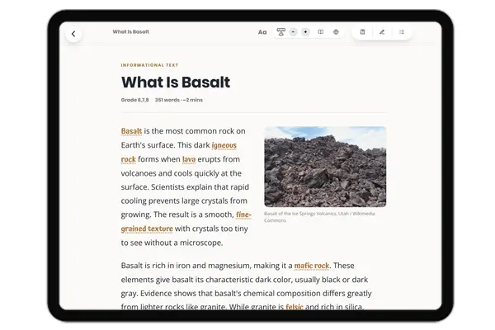Screen dimensions: 495x330
Task: Click the highlighted term "grained texture"
Action: pyautogui.click(x=147, y=229)
